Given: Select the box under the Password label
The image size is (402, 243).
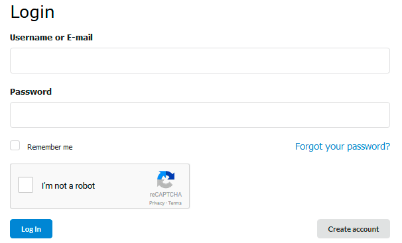Looking at the screenshot, I should 200,115.
